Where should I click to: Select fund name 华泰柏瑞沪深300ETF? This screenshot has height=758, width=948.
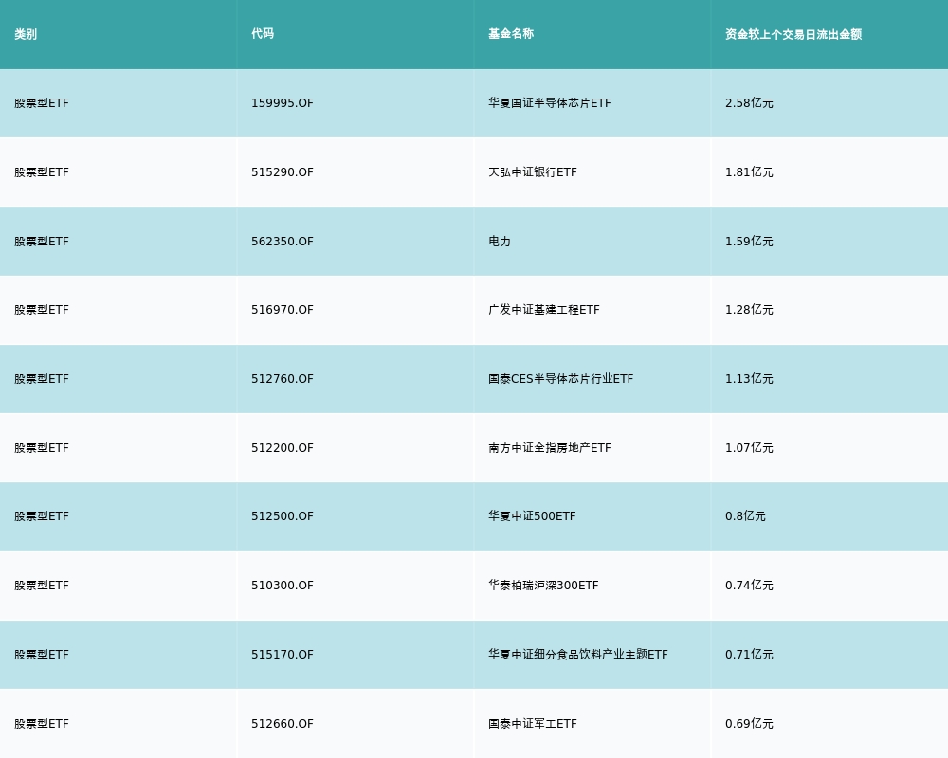point(543,586)
